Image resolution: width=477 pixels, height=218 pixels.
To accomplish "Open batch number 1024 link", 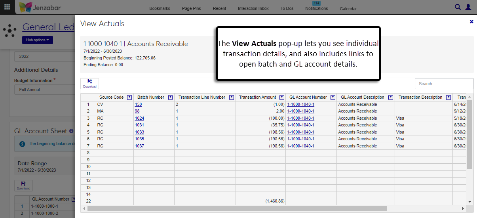I will point(139,118).
